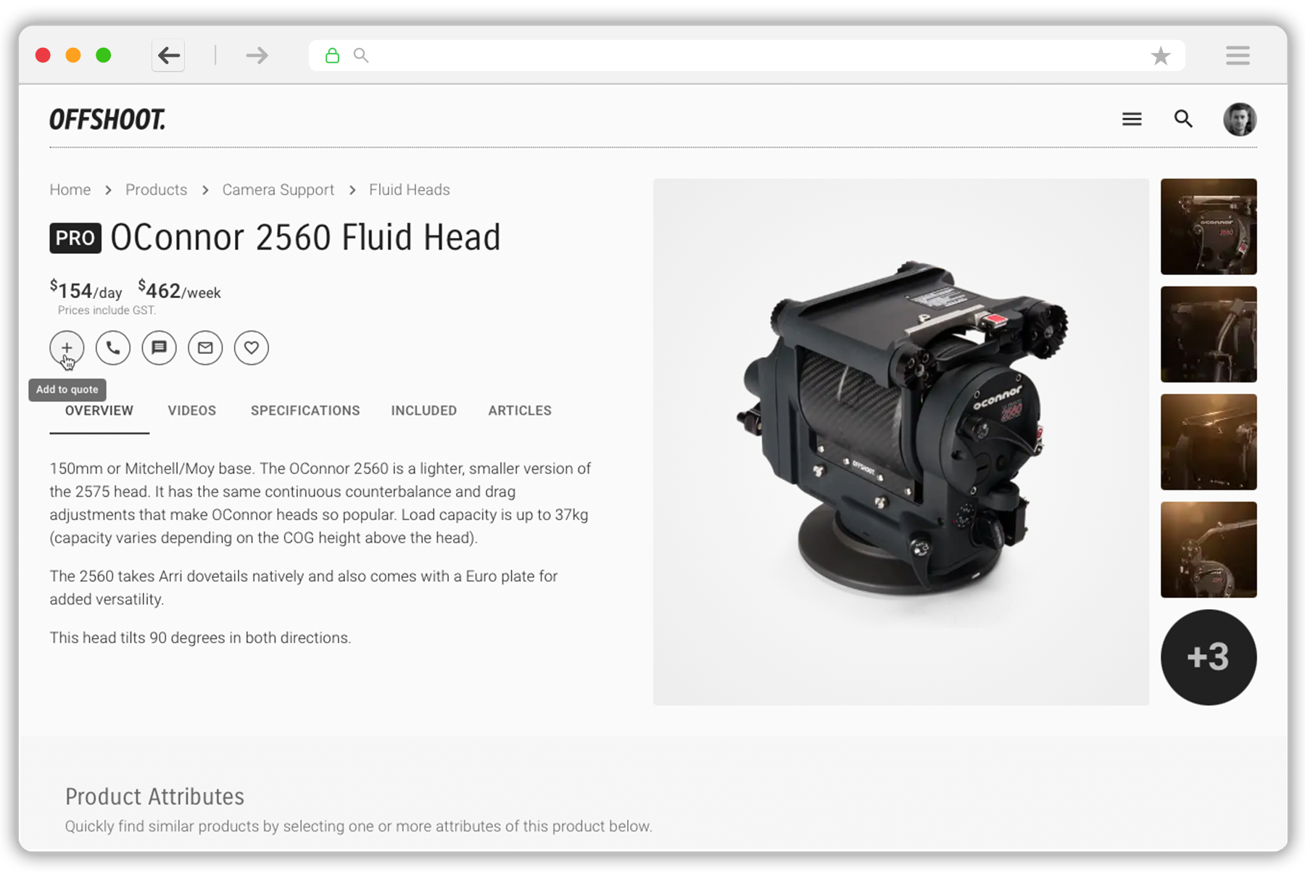Open the site hamburger menu next to search
Screen dimensions: 1305x876
pyautogui.click(x=1132, y=119)
